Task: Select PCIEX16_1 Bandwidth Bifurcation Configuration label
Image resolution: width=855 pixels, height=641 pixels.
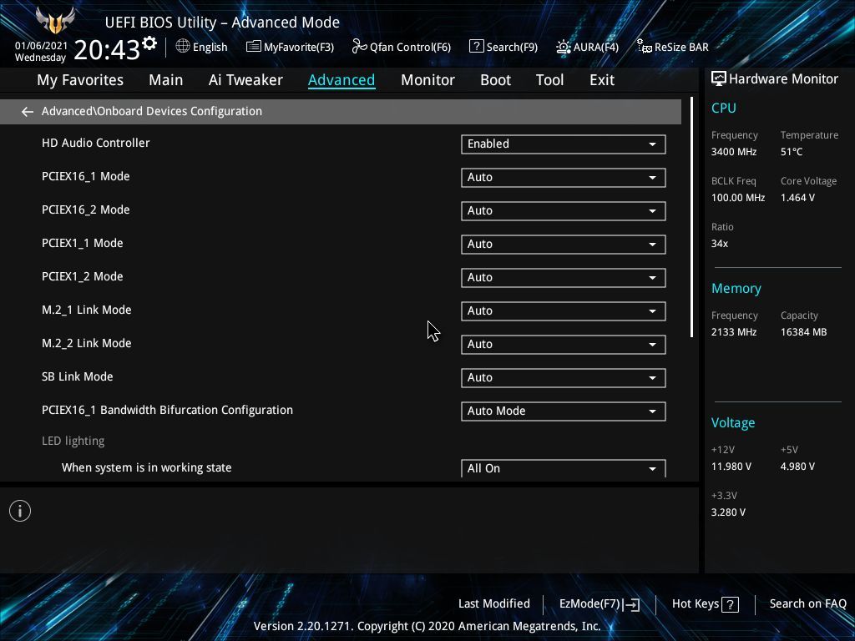Action: [x=167, y=410]
